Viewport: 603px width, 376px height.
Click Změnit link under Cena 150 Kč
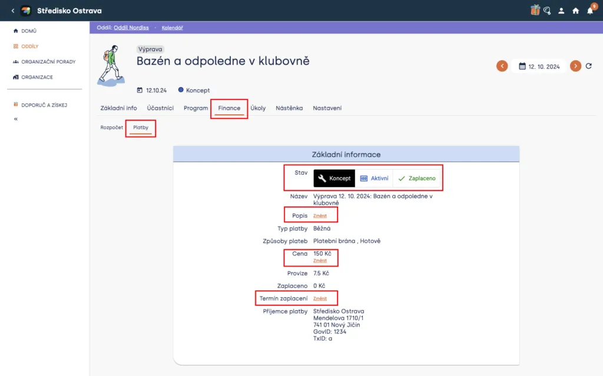pyautogui.click(x=320, y=261)
